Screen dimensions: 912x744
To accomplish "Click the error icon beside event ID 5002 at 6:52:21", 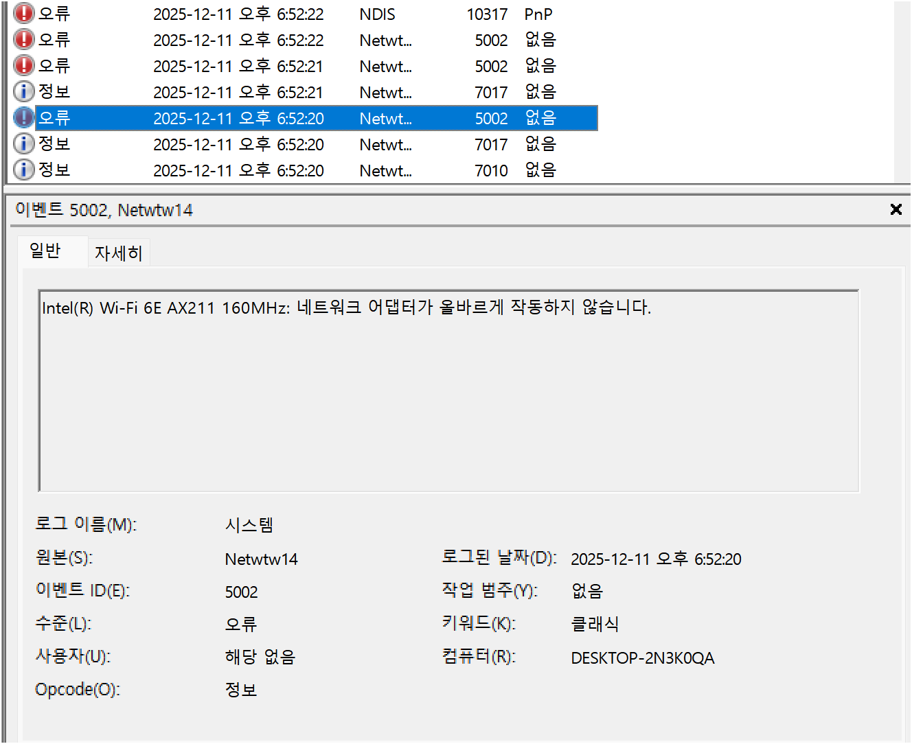I will tap(23, 65).
